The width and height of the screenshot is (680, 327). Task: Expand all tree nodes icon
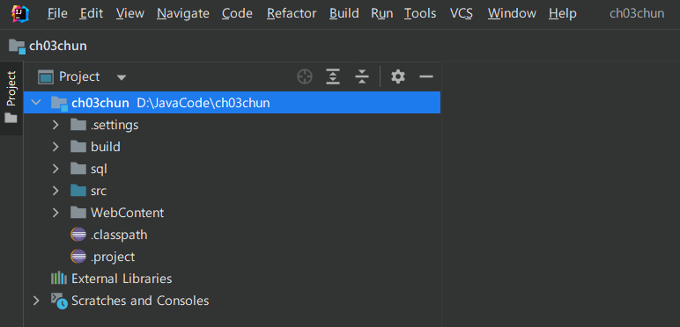pyautogui.click(x=333, y=77)
